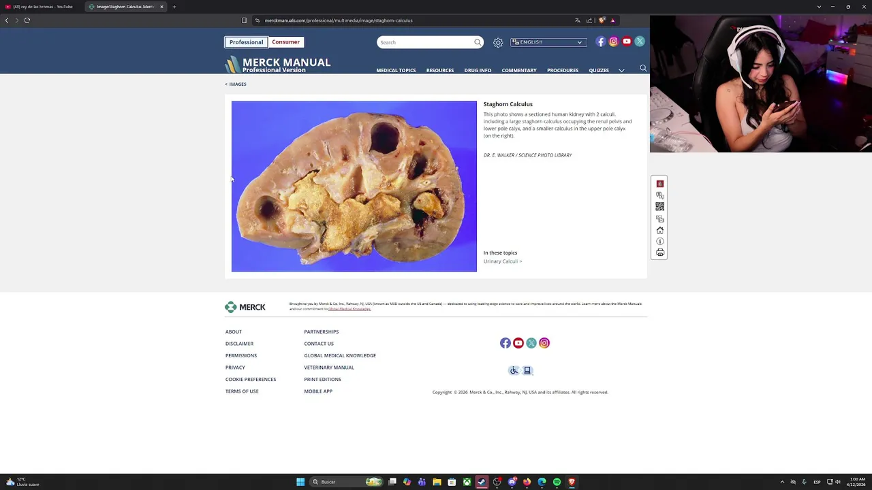872x490 pixels.
Task: Click the browser address bar URL
Action: pyautogui.click(x=339, y=20)
